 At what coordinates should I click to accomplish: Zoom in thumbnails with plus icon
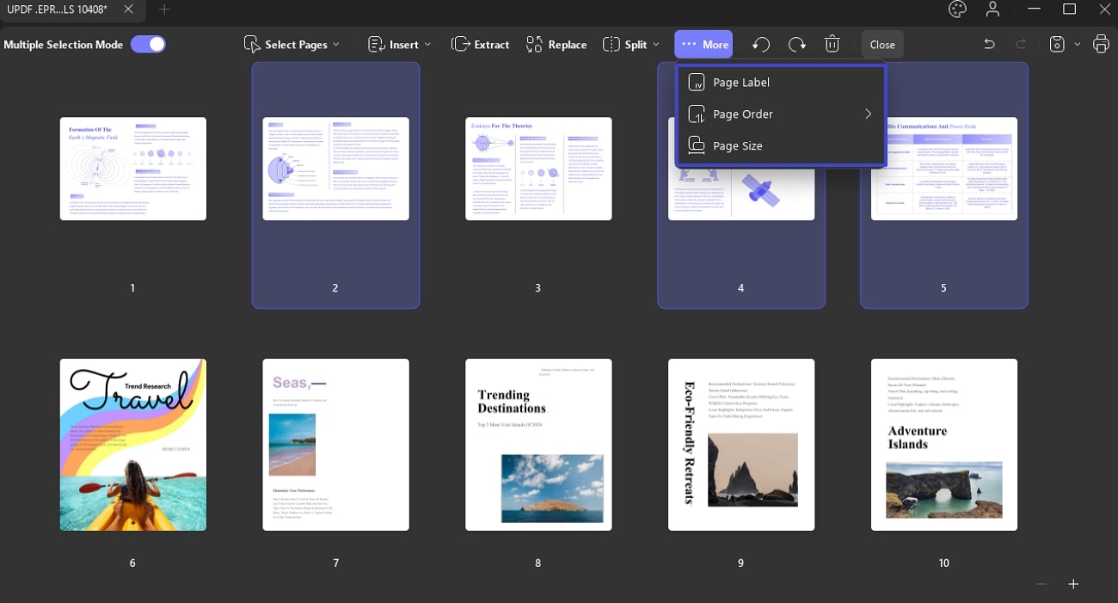point(1073,584)
